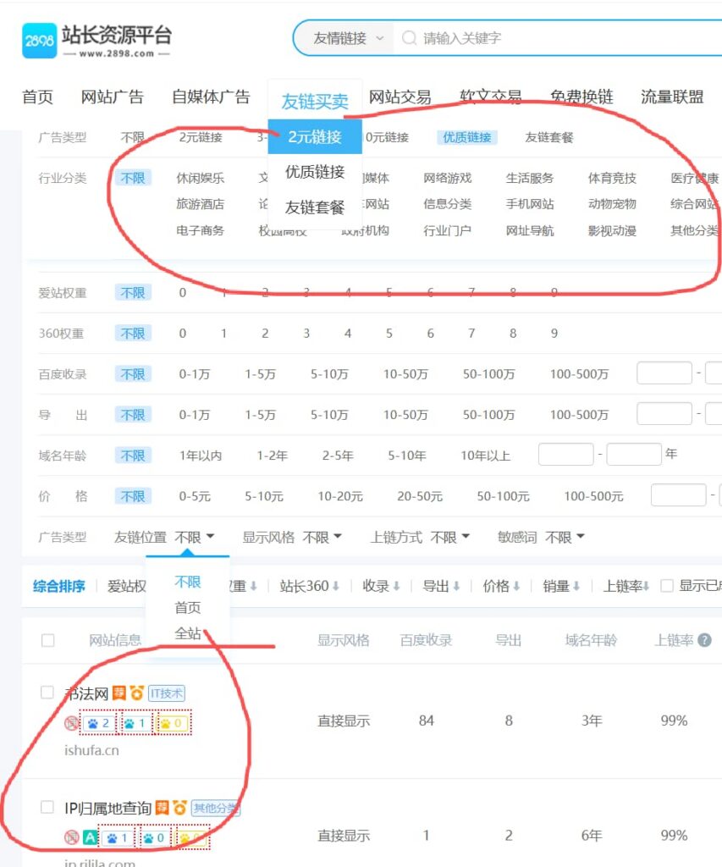
Task: Click the 价格 custom minimum input
Action: pyautogui.click(x=678, y=494)
